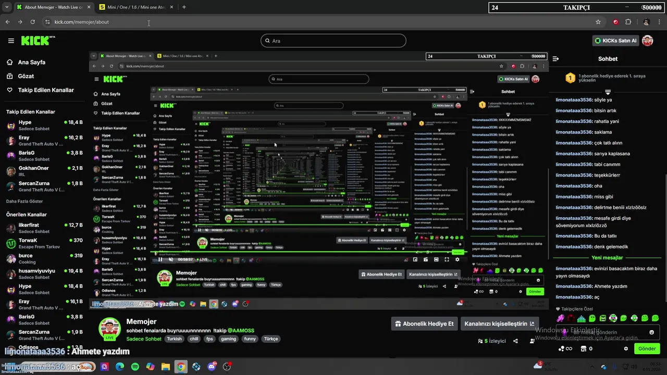
Task: Click Kanalınızı kişiselleştirin button
Action: point(499,323)
